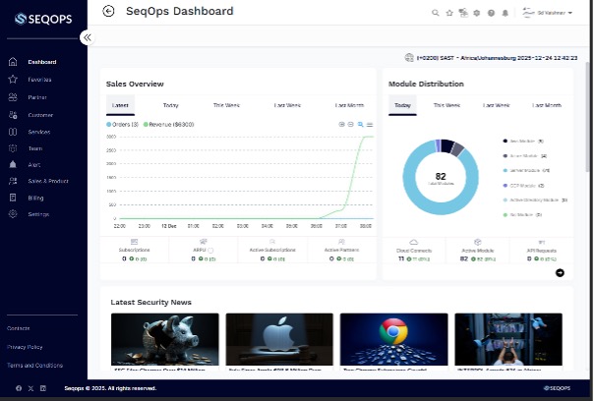
Task: Click the globe timezone icon
Action: point(409,58)
